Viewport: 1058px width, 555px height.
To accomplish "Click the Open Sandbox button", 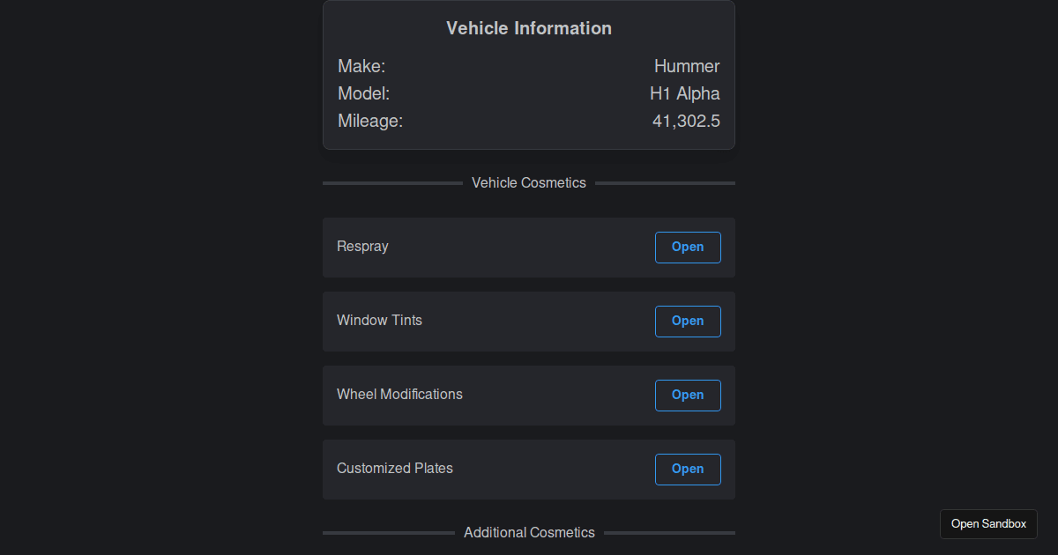I will tap(988, 524).
